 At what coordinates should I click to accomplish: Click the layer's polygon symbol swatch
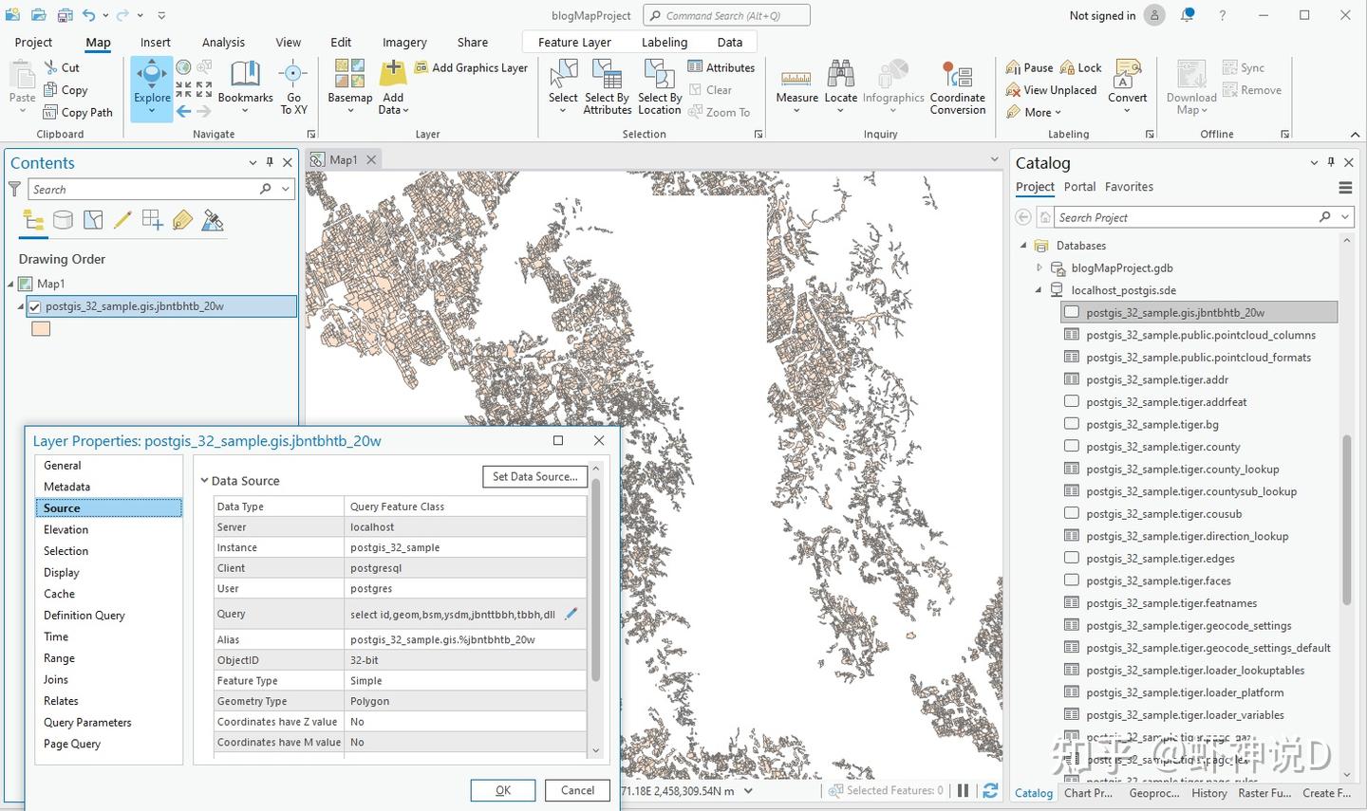point(41,329)
